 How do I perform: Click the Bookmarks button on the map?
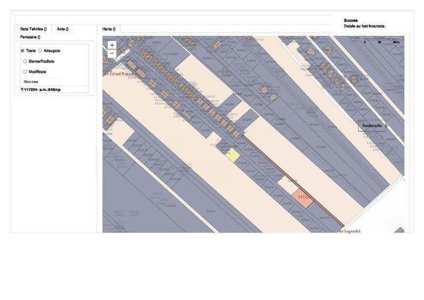coord(372,126)
